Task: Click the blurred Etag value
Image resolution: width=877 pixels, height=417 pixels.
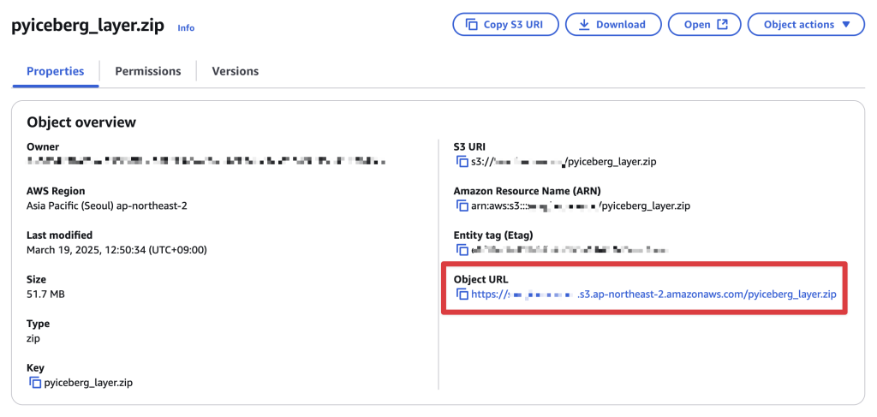Action: (570, 250)
